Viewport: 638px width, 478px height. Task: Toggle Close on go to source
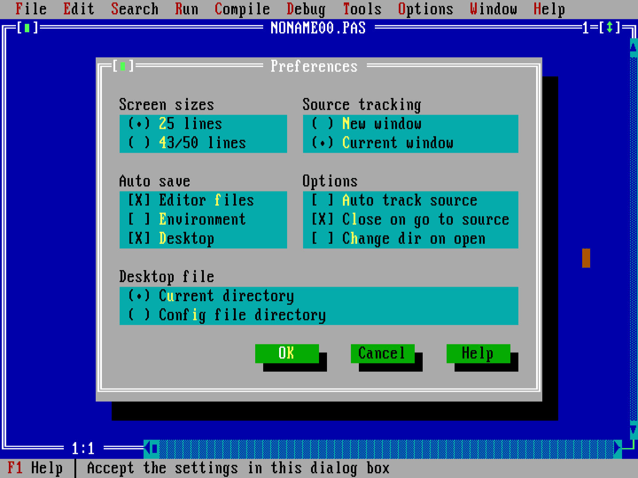pyautogui.click(x=411, y=220)
